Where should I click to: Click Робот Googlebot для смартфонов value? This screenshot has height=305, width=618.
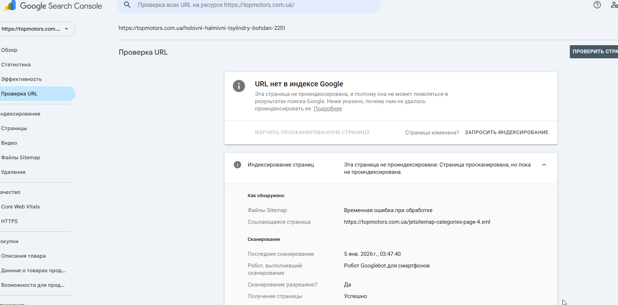coord(387,266)
